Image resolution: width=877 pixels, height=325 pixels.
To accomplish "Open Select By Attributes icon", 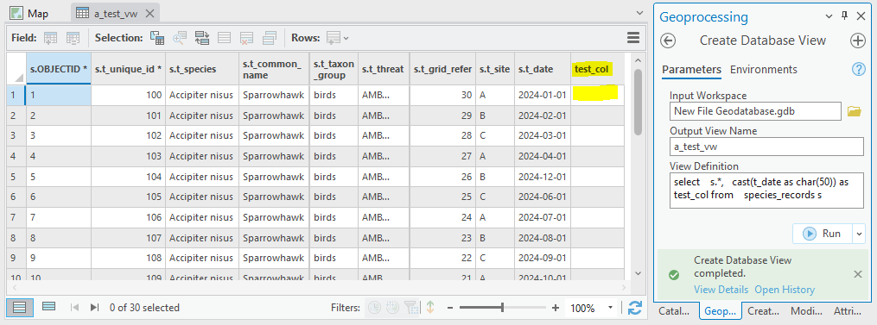I will point(157,38).
